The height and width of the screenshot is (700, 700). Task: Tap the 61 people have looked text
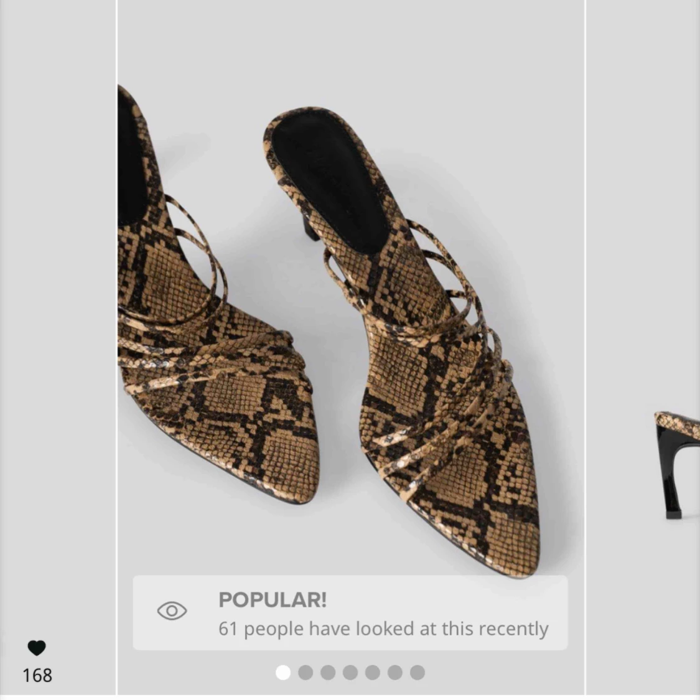coord(383,629)
